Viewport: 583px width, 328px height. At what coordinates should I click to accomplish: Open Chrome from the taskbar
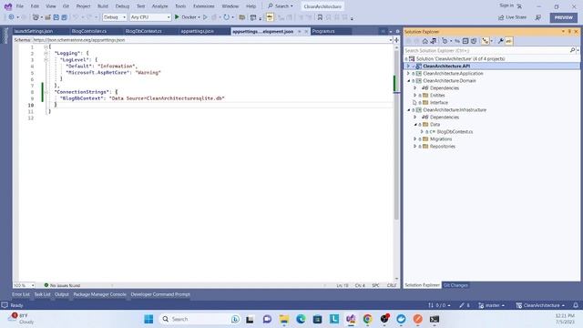click(x=367, y=319)
